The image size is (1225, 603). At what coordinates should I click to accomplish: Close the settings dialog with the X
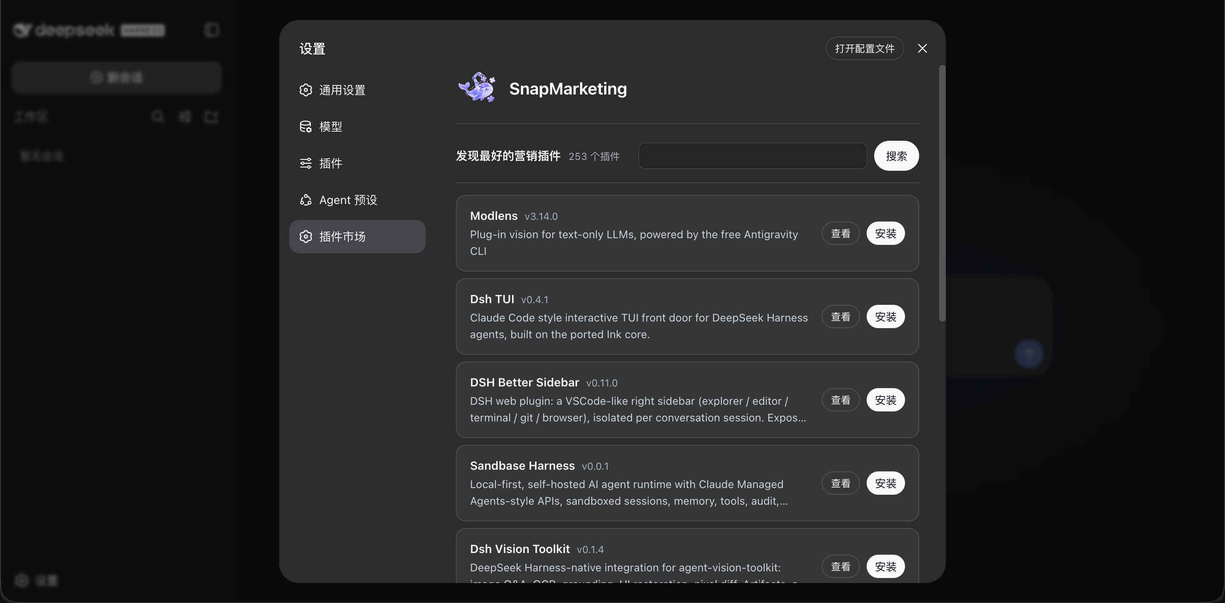click(922, 48)
